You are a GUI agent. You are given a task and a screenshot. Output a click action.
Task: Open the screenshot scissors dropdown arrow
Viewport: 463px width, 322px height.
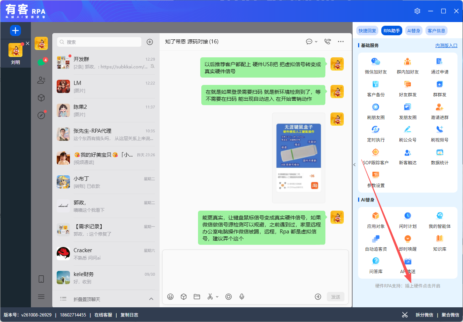pyautogui.click(x=217, y=297)
